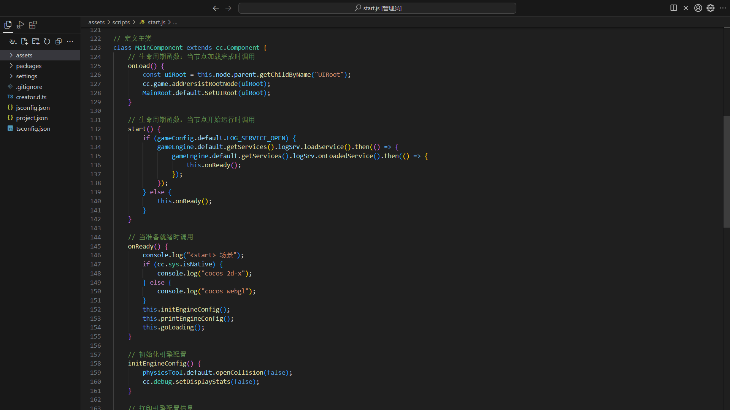Expand the assets folder
This screenshot has width=730, height=410.
[x=40, y=55]
